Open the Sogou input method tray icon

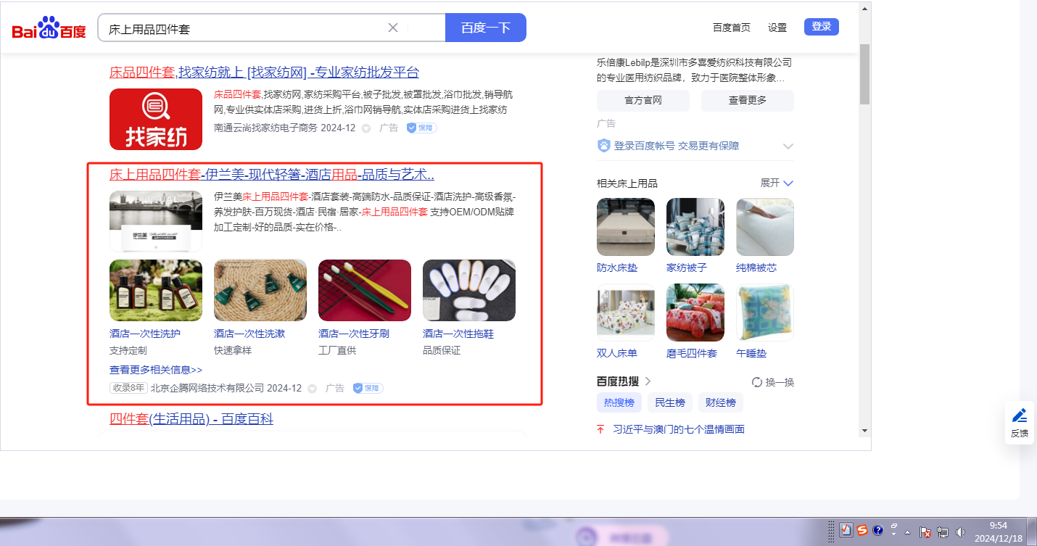(x=862, y=530)
